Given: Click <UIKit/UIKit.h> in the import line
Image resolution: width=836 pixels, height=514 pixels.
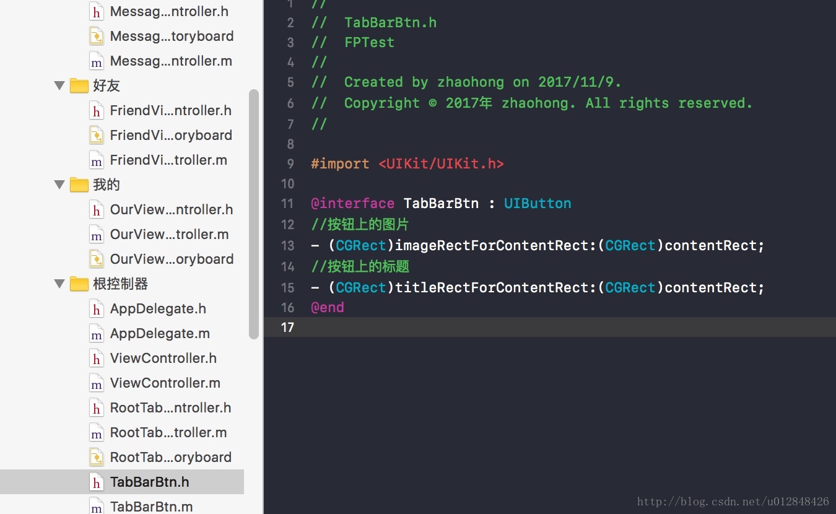Looking at the screenshot, I should click(441, 163).
